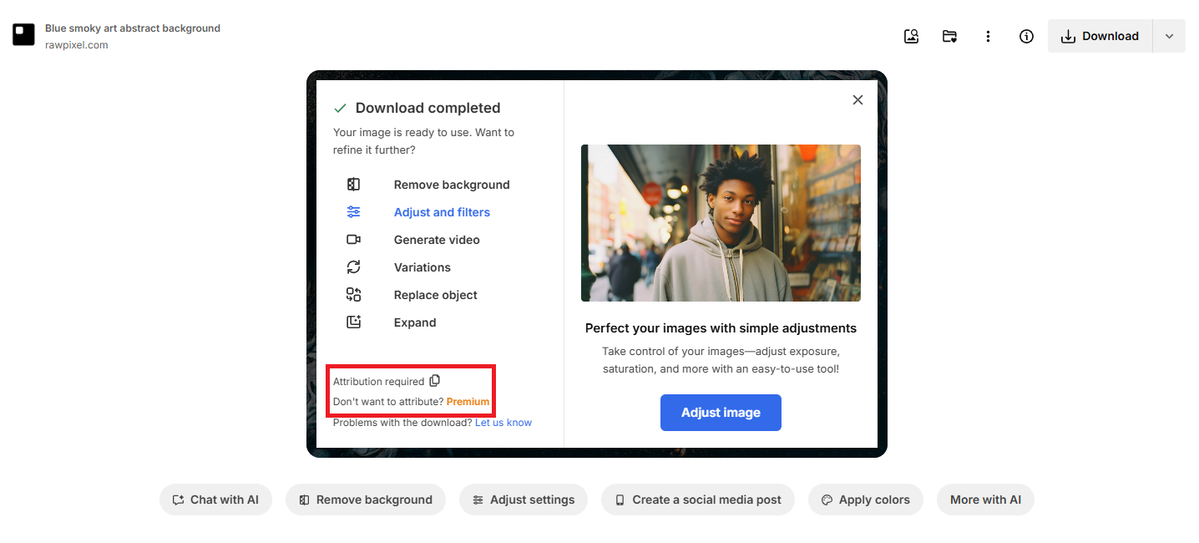
Task: Select the Generate video option
Action: coord(437,240)
